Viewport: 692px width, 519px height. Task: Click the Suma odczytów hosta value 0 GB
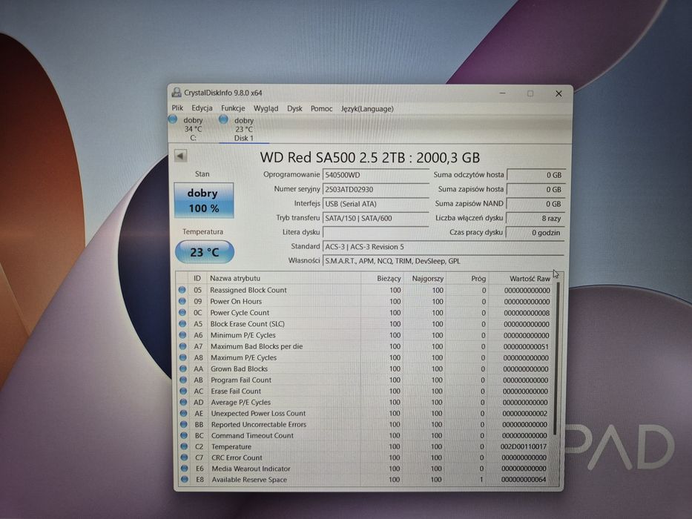[x=536, y=175]
